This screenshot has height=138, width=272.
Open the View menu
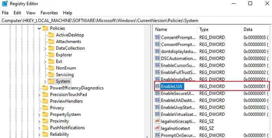31,13
